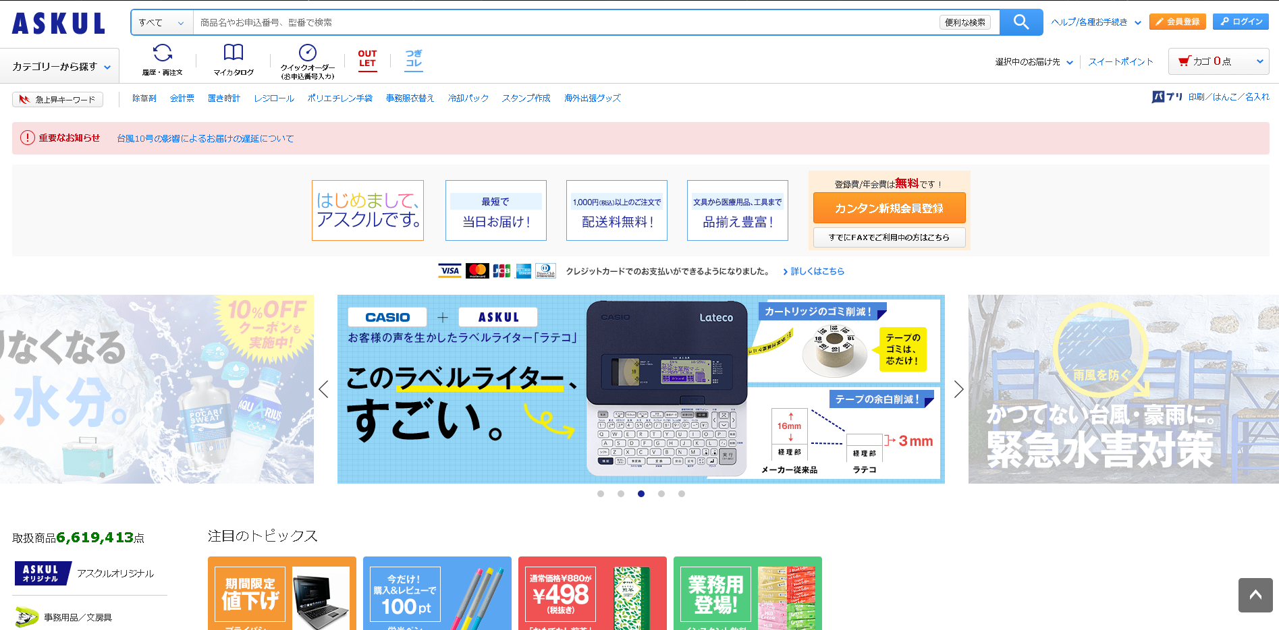Click the scroll-to-top arrow button
This screenshot has width=1279, height=630.
click(1255, 595)
